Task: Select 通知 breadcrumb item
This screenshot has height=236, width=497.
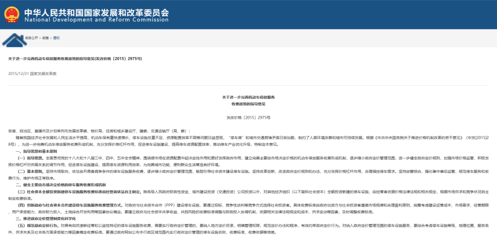Action: [56, 38]
